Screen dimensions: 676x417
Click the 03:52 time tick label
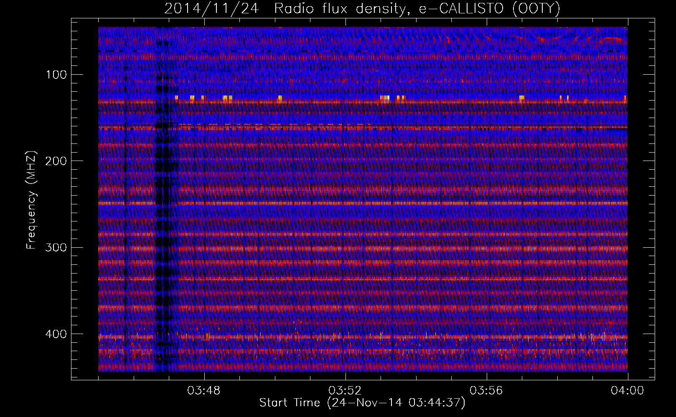point(345,391)
